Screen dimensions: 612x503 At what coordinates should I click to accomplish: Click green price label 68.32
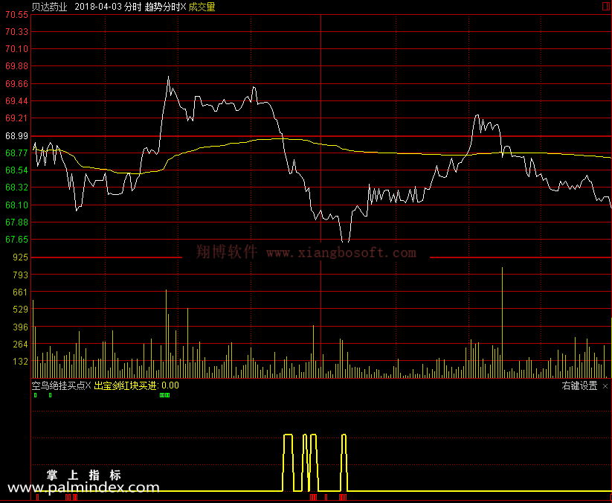pyautogui.click(x=17, y=188)
